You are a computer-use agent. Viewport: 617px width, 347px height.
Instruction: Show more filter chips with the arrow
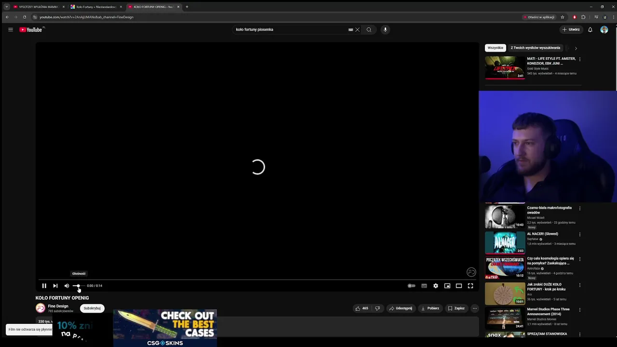coord(576,48)
